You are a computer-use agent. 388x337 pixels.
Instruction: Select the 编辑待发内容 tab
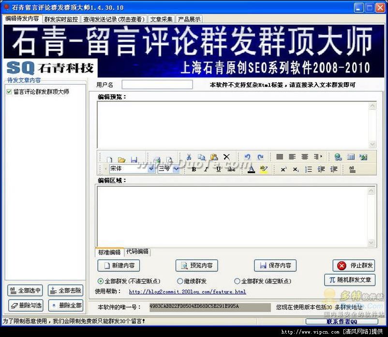pos(22,19)
